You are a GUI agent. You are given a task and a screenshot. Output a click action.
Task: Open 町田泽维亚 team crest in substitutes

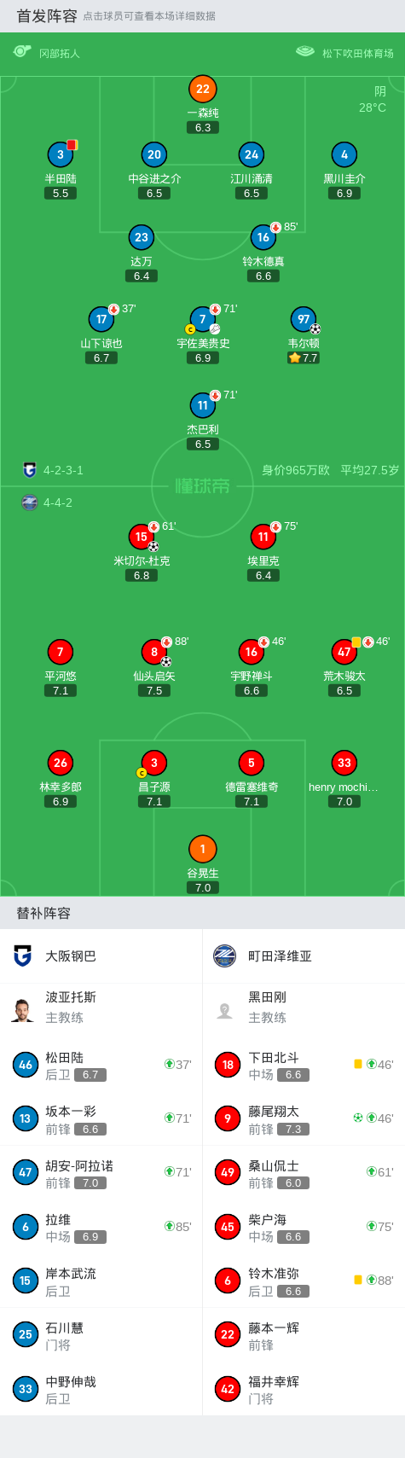[x=224, y=956]
